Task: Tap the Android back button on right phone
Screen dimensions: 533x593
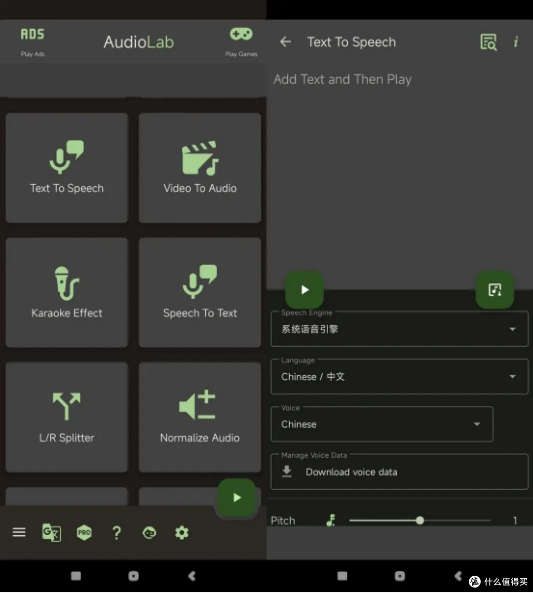Action: point(458,576)
